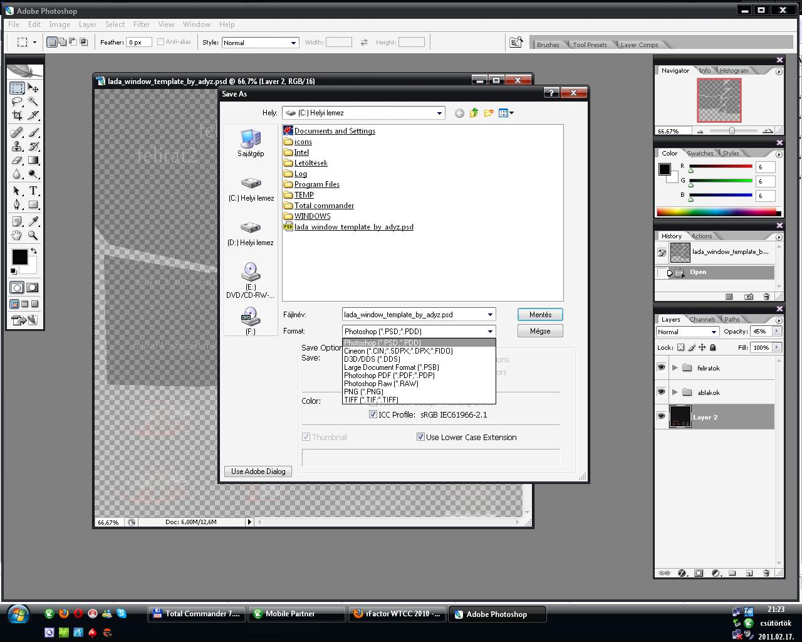Open the File Browser toggle icon
This screenshot has height=642, width=802.
[516, 42]
